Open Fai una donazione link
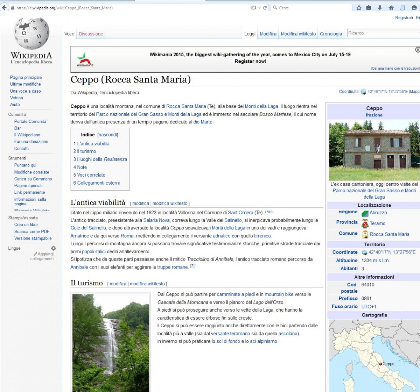 (x=31, y=142)
